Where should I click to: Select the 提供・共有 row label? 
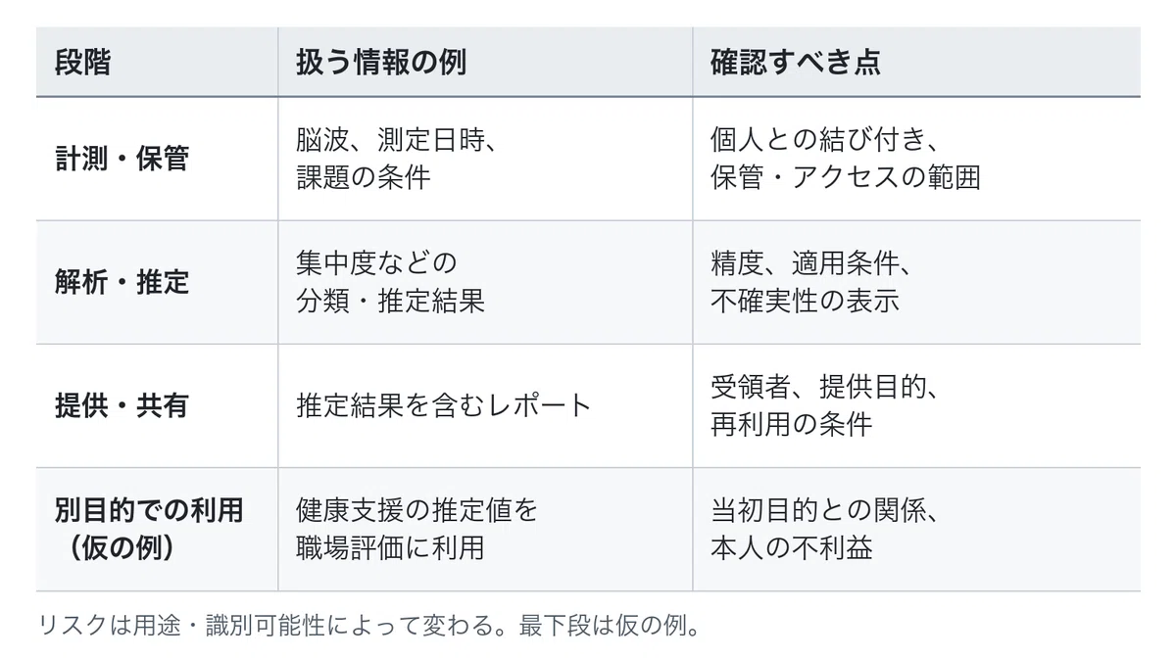[122, 405]
